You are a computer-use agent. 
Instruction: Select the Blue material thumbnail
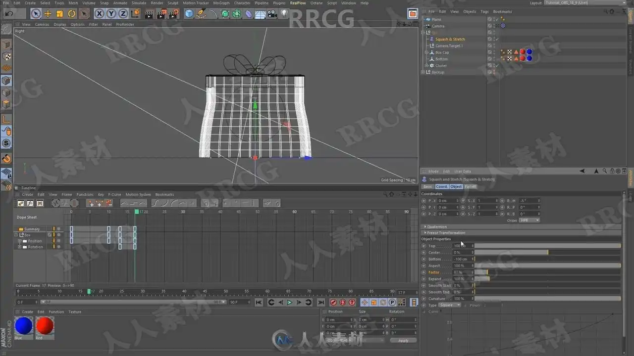(23, 326)
